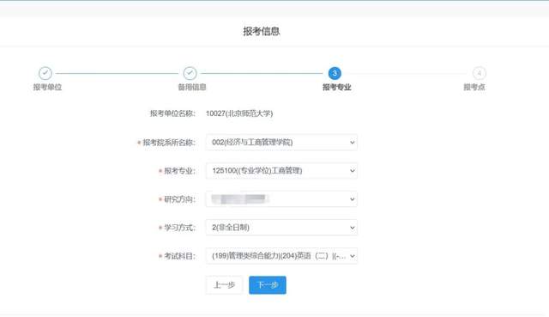This screenshot has width=549, height=317.
Task: Click the 研究方向 field label
Action: coord(179,199)
